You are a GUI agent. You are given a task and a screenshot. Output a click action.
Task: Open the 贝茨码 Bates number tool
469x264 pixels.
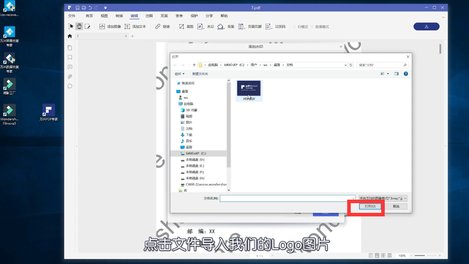(x=276, y=26)
